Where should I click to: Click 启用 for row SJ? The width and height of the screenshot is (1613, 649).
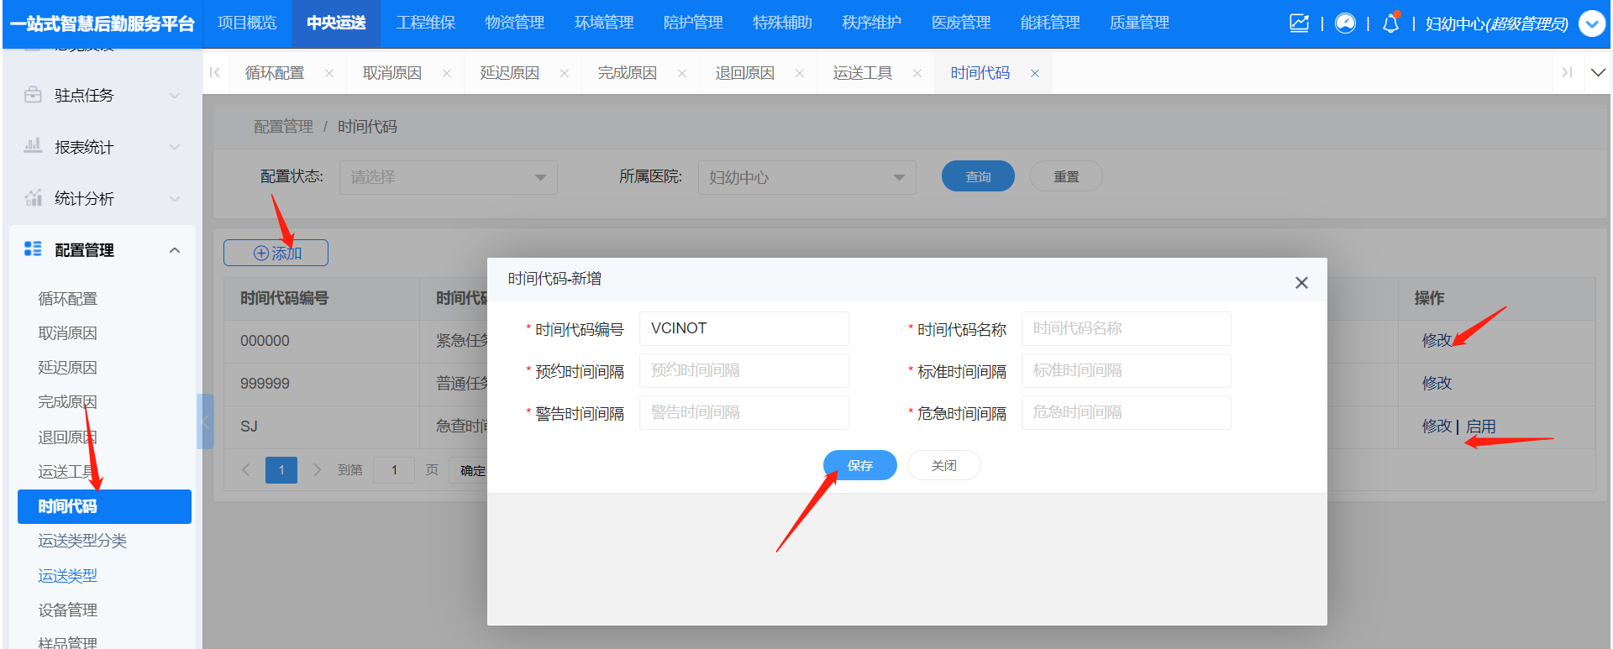pos(1480,427)
